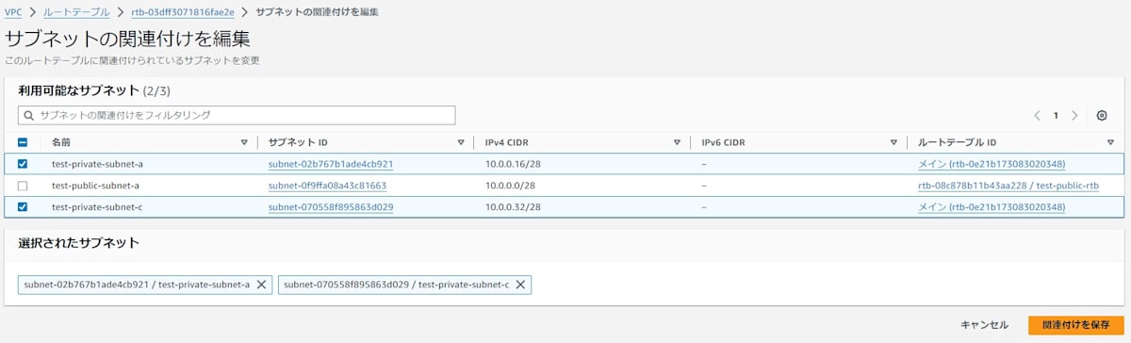Remove test-private-subnet-a selected chip
Screen dimensions: 1131x343
(262, 285)
